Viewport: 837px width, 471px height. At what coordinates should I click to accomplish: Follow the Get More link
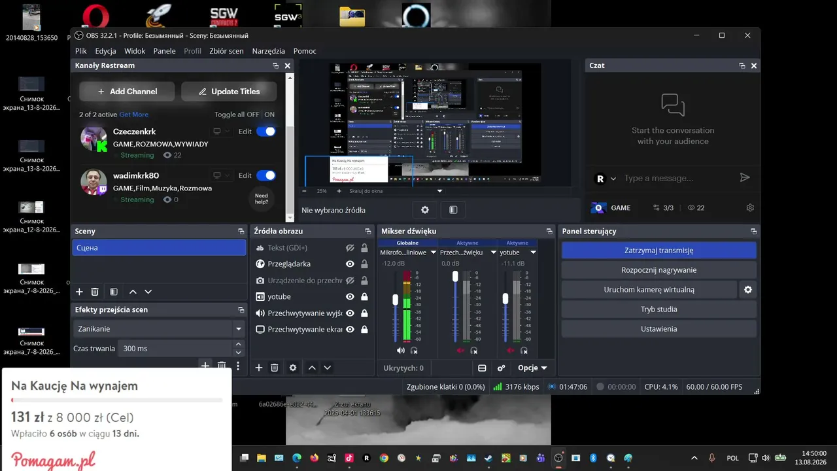134,114
